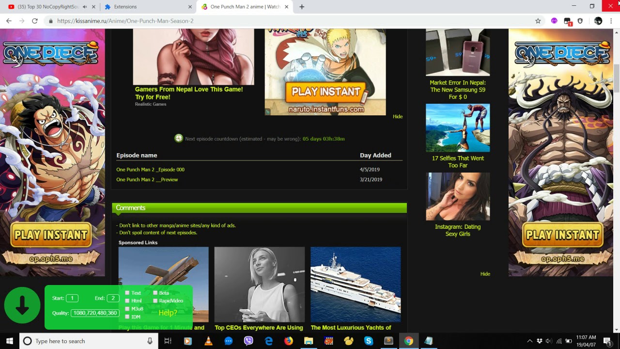
Task: Switch to Chrome in the taskbar
Action: click(409, 341)
